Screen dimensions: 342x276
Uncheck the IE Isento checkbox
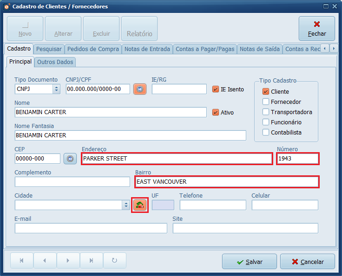click(x=216, y=89)
